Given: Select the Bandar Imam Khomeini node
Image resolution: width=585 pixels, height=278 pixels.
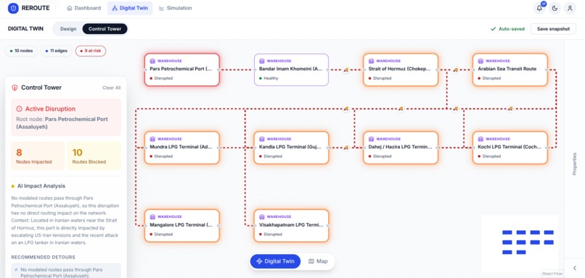Looking at the screenshot, I should (291, 69).
